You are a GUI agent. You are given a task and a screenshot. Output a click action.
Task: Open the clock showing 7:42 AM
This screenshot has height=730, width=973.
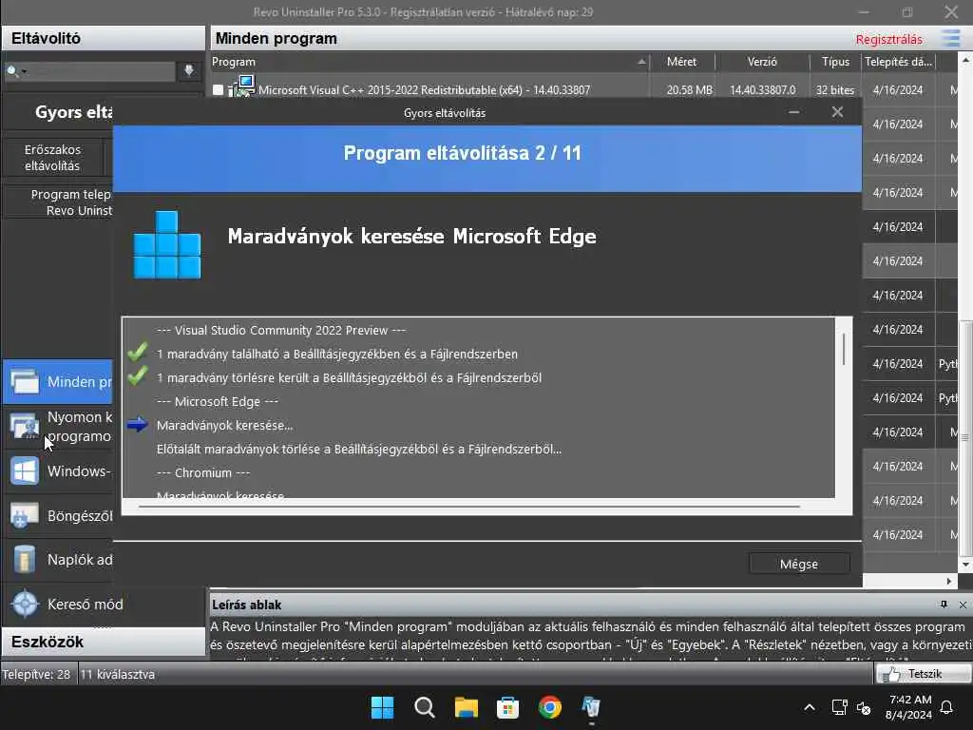[x=909, y=707]
